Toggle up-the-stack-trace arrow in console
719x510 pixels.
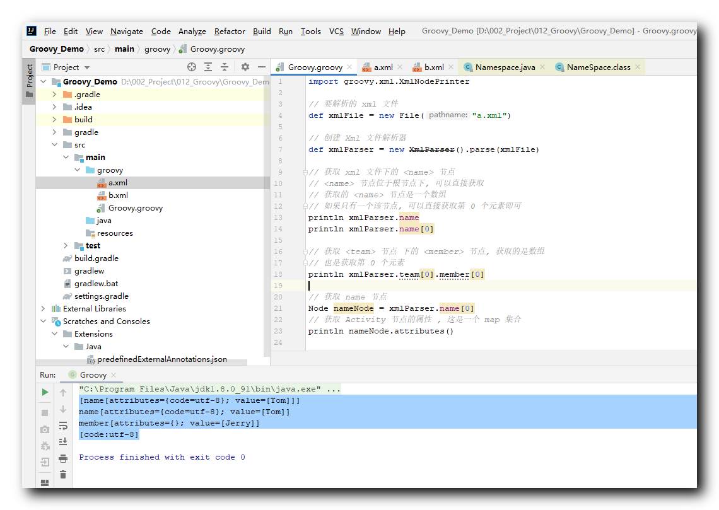click(63, 392)
